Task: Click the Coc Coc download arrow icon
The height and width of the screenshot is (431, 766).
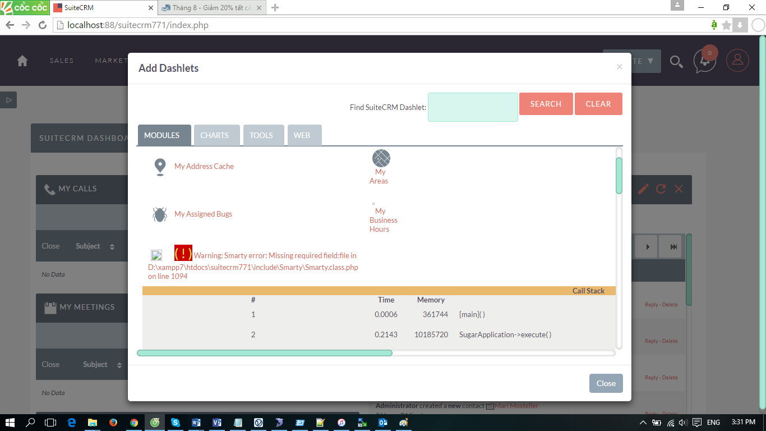Action: (x=740, y=25)
